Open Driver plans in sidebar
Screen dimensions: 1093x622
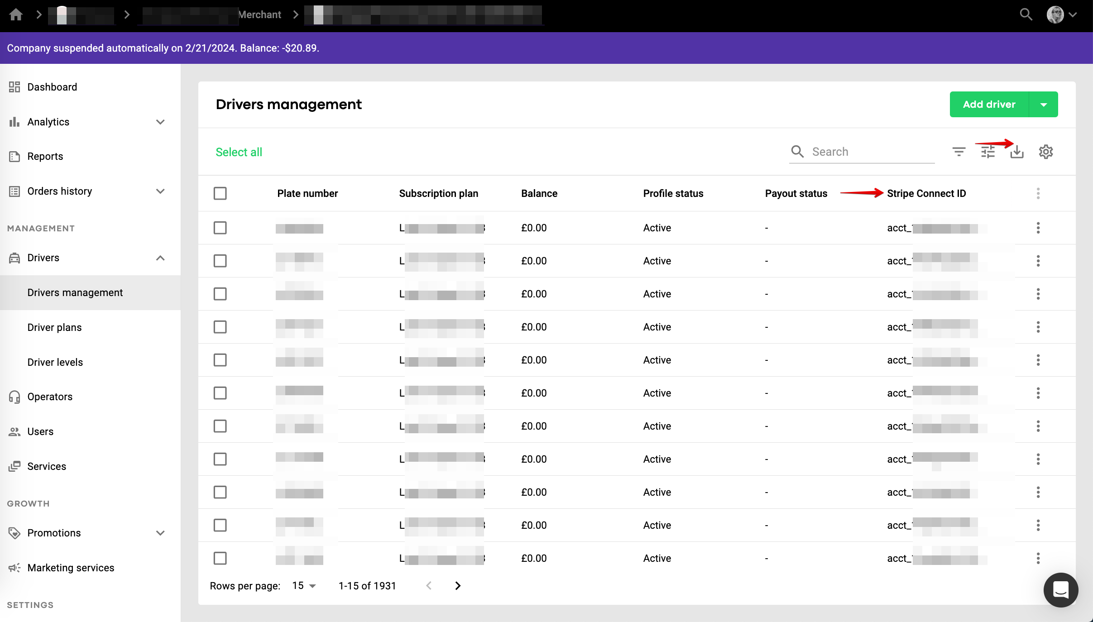coord(54,327)
